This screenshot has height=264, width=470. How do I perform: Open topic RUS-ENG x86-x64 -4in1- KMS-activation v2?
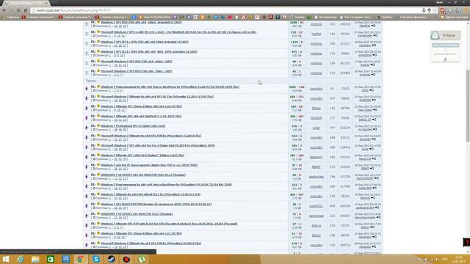[148, 51]
